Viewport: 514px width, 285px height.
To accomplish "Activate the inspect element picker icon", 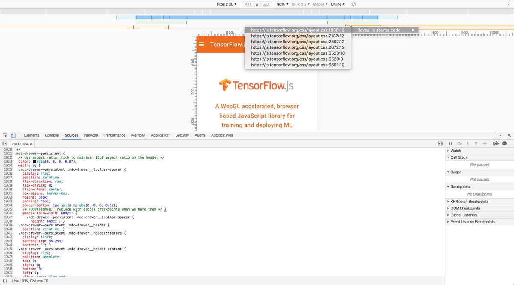I will pyautogui.click(x=5, y=135).
